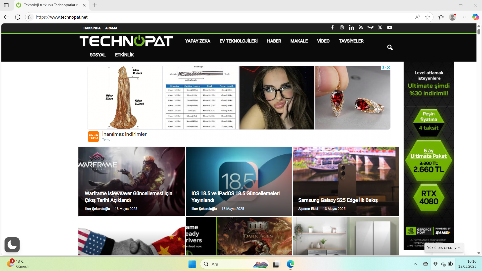Screen dimensions: 482x271
Task: Open Technopat's Facebook page icon
Action: coord(332,28)
